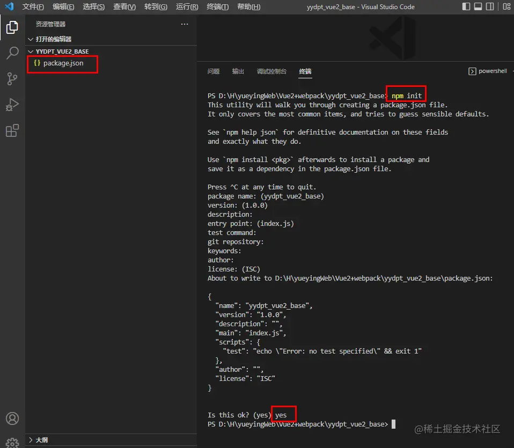Click the "main": "index.js" line
This screenshot has width=514, height=448.
[251, 333]
